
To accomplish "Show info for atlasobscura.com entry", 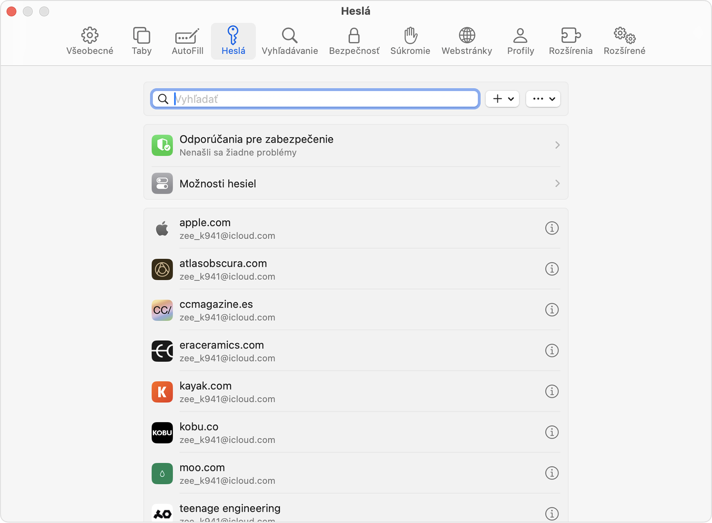I will (552, 269).
